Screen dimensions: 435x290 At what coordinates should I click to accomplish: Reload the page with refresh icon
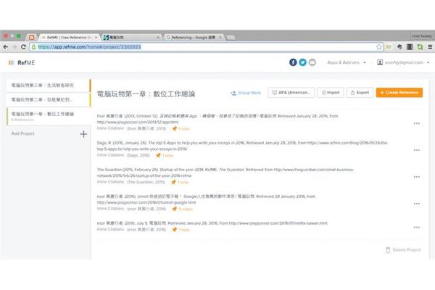[x=24, y=47]
